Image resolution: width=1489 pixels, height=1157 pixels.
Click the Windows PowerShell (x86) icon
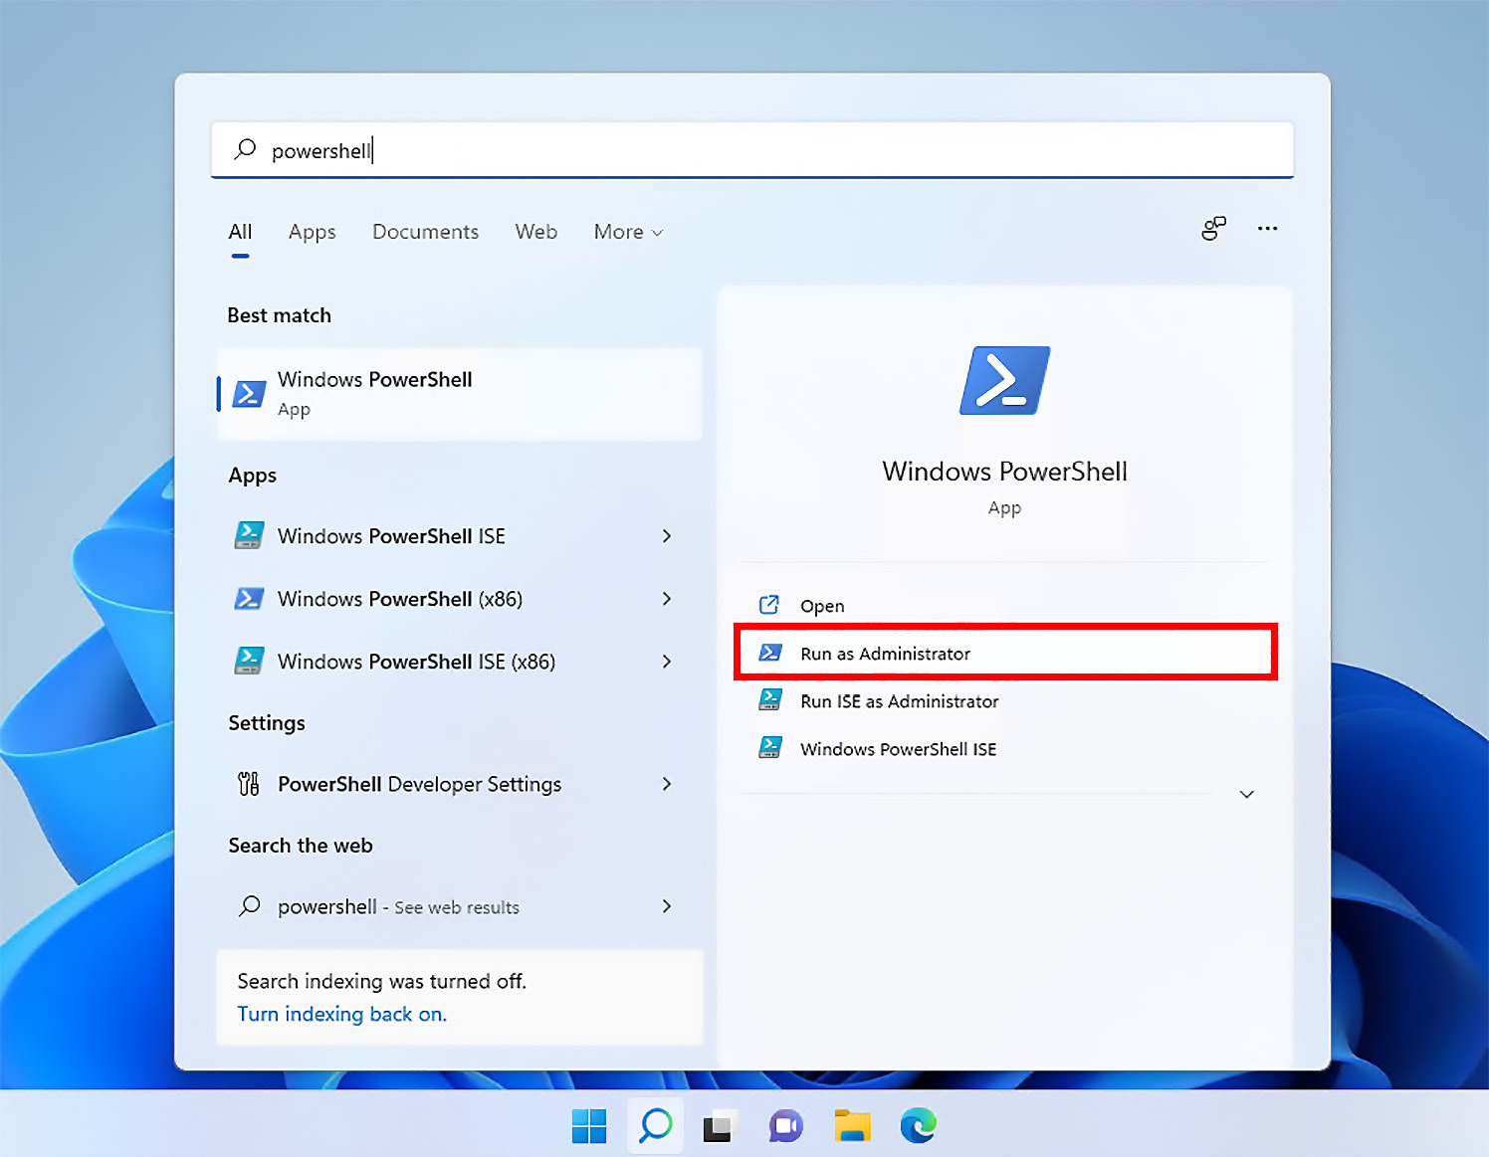(x=249, y=599)
